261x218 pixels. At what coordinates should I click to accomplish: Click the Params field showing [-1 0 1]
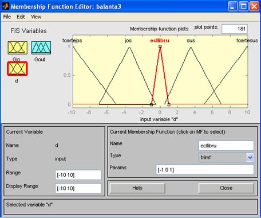[205, 170]
